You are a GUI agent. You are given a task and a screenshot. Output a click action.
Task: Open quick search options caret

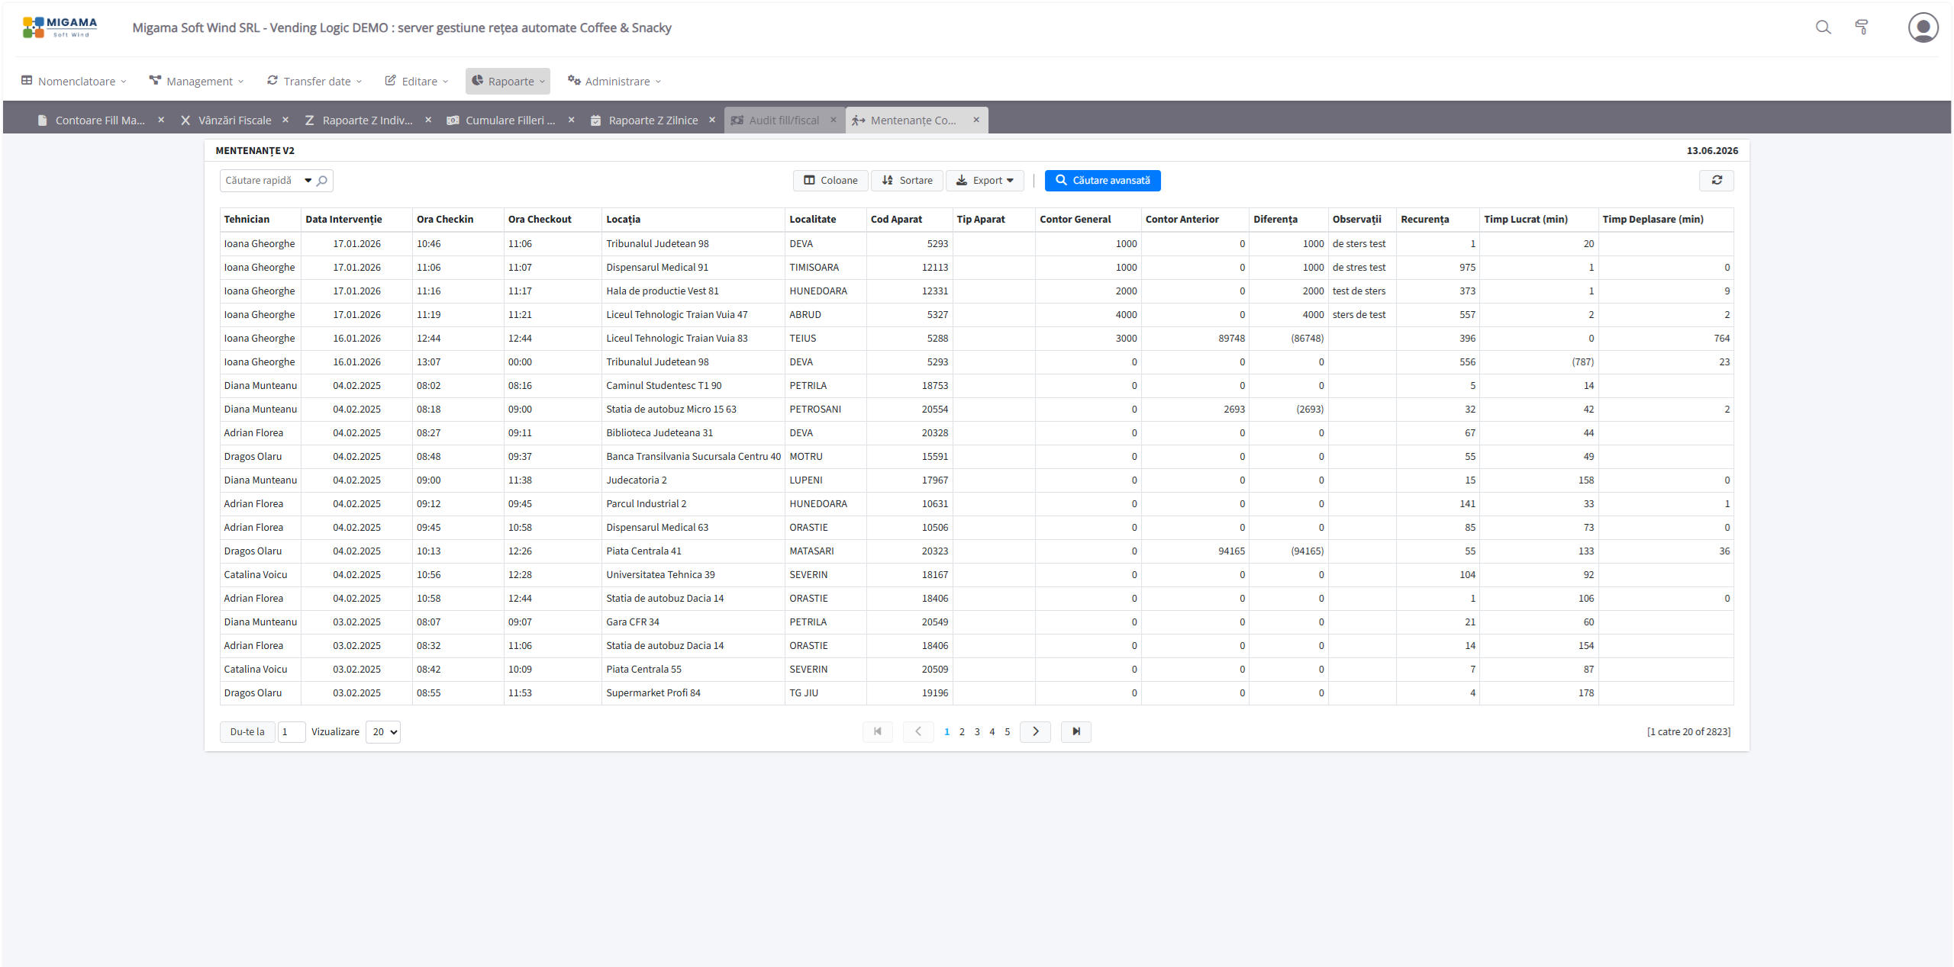coord(308,181)
